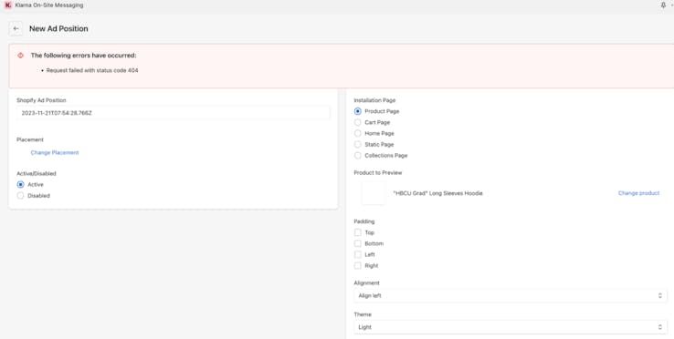Viewport: 674px width, 339px height.
Task: Enable Right padding checkbox
Action: (x=358, y=265)
